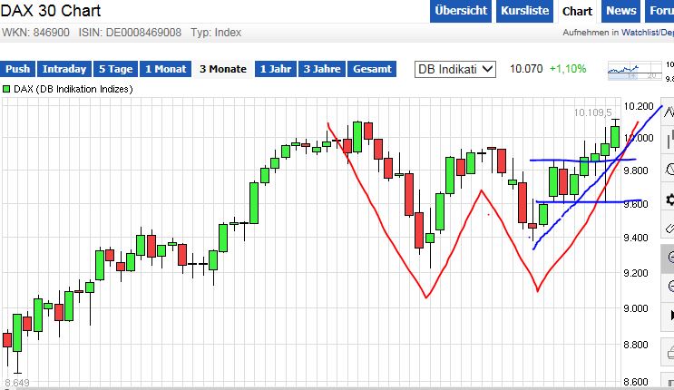
Task: Click the green DAX legend square
Action: pos(6,89)
